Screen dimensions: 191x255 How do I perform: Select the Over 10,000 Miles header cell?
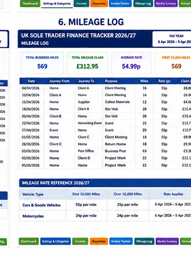point(128,194)
